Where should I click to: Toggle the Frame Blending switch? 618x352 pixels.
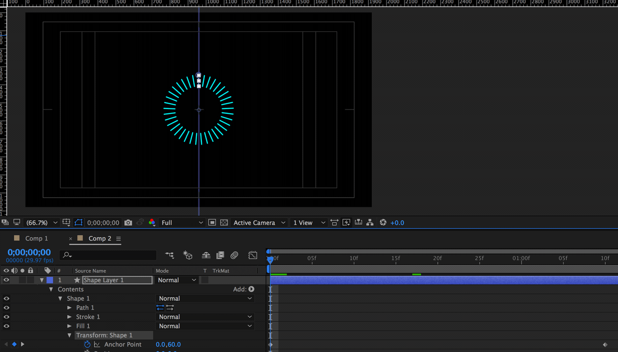point(220,255)
